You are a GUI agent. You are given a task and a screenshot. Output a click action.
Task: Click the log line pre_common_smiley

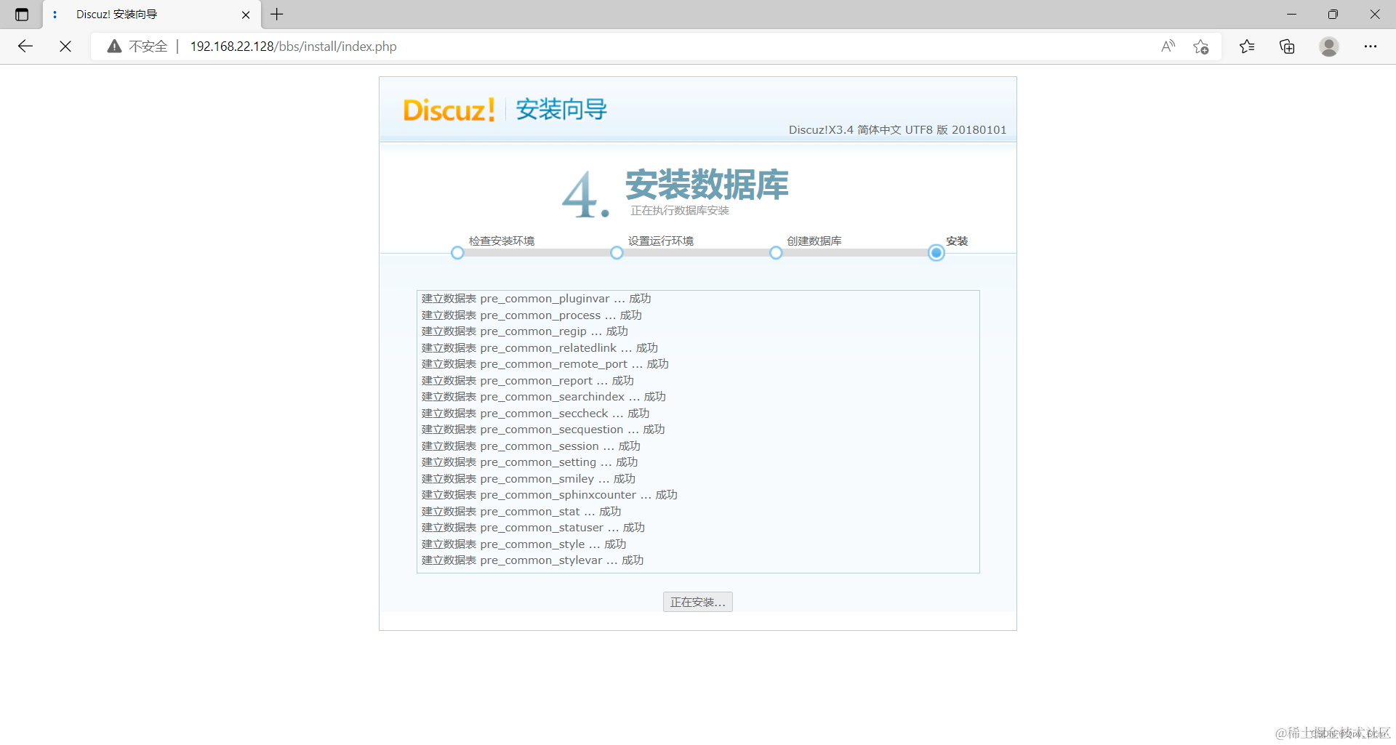(x=529, y=479)
